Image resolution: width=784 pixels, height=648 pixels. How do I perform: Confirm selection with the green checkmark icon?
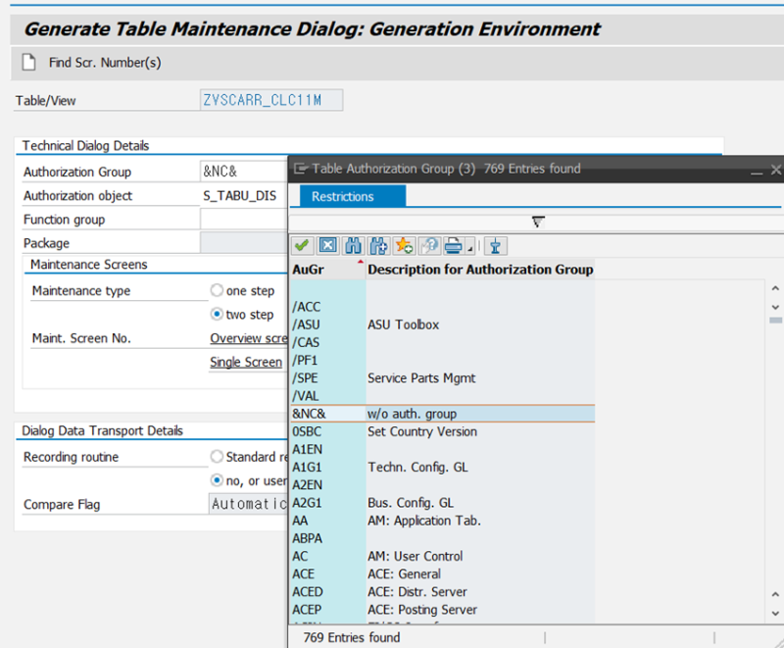(x=302, y=245)
